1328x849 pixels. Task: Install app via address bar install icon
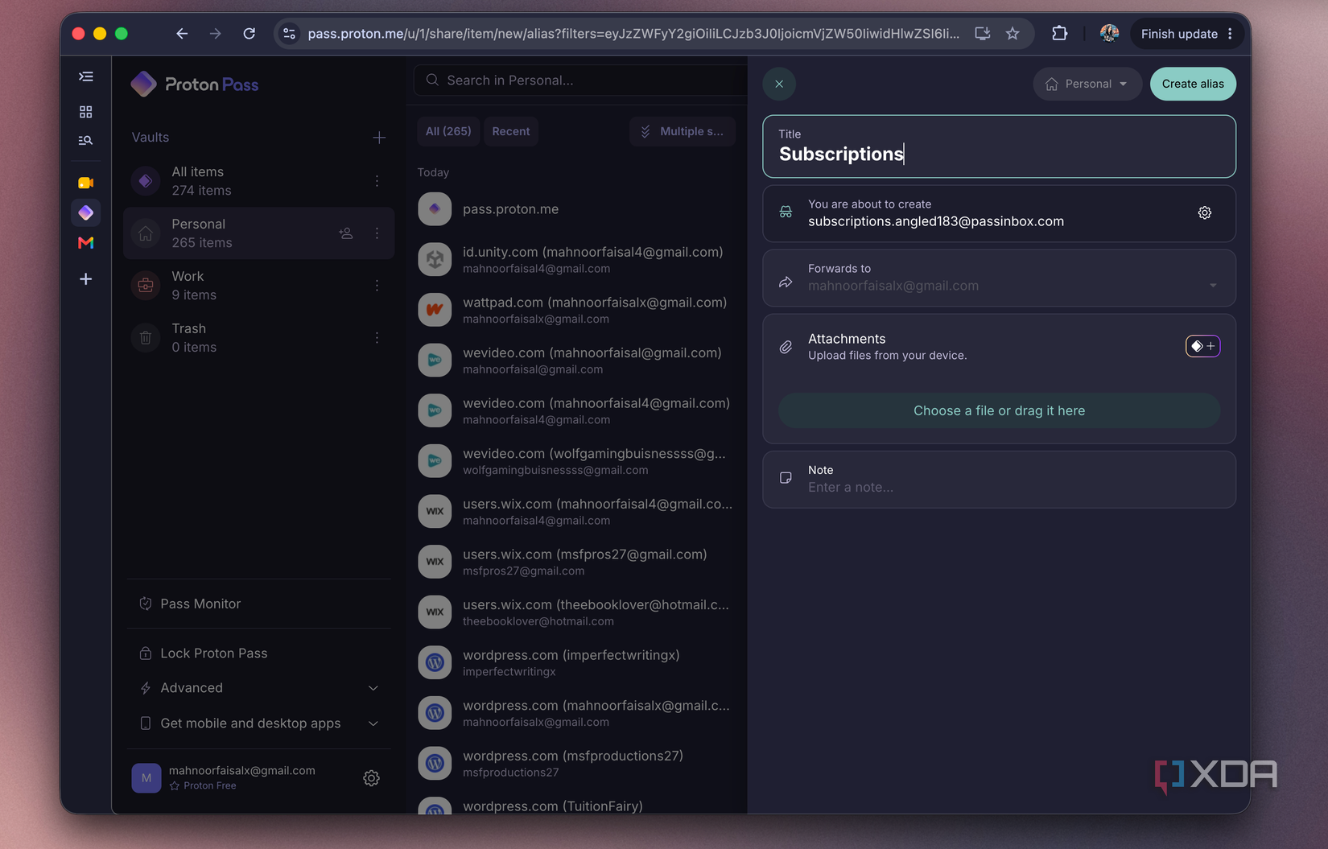(x=983, y=34)
